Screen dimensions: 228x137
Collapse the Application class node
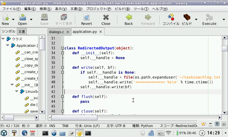click(x=8, y=45)
